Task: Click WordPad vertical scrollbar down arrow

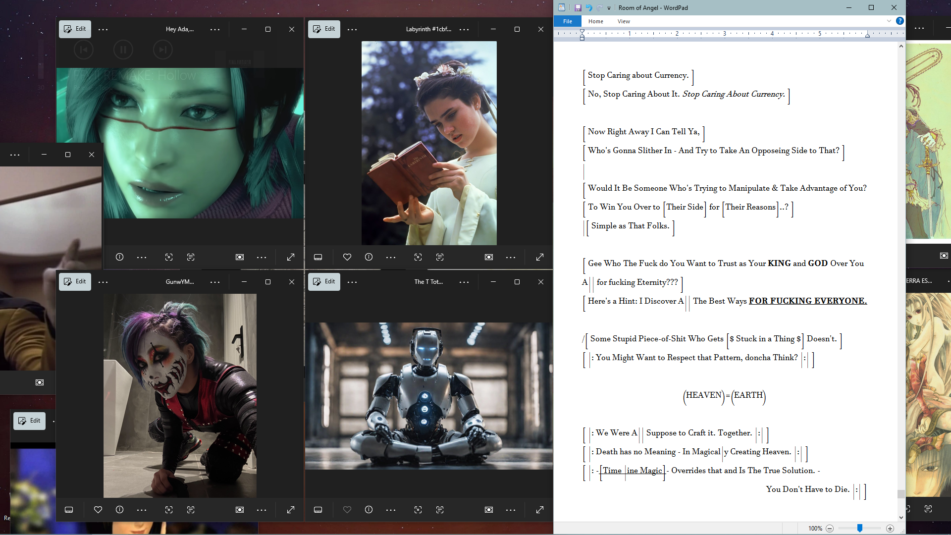Action: tap(901, 517)
